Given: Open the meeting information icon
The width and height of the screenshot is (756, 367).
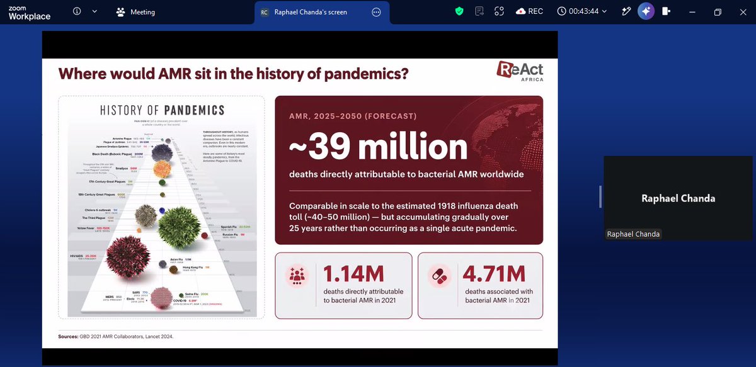Looking at the screenshot, I should click(x=77, y=11).
